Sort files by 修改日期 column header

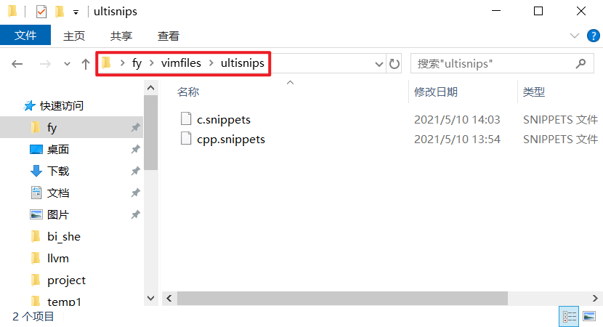pyautogui.click(x=436, y=92)
